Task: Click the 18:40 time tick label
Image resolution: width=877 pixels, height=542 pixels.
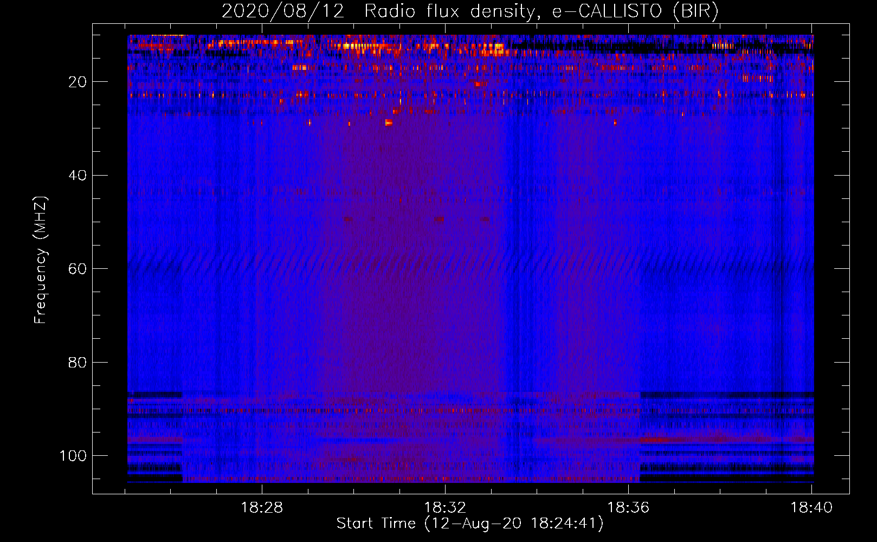Action: click(811, 508)
